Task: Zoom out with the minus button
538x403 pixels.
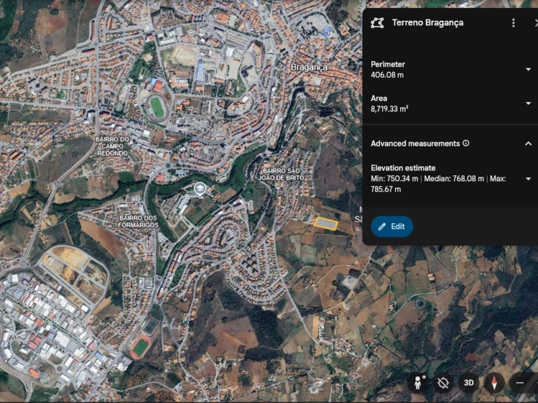Action: (x=520, y=383)
